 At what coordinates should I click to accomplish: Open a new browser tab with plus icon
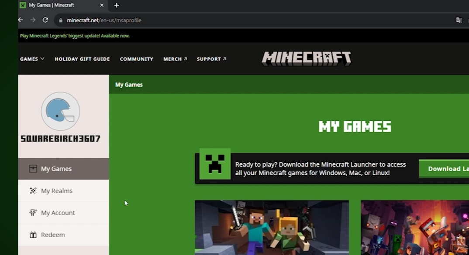tap(116, 5)
